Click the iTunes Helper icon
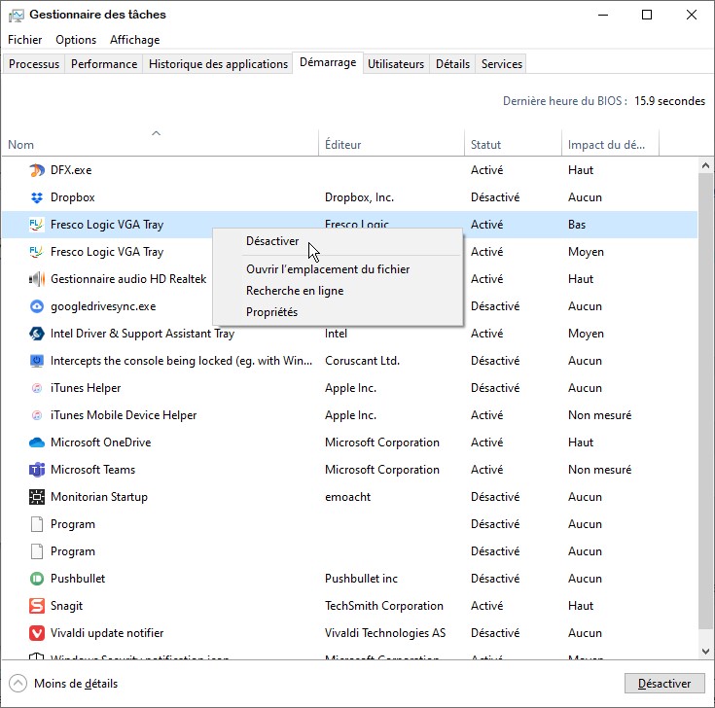Image resolution: width=715 pixels, height=708 pixels. pos(37,388)
